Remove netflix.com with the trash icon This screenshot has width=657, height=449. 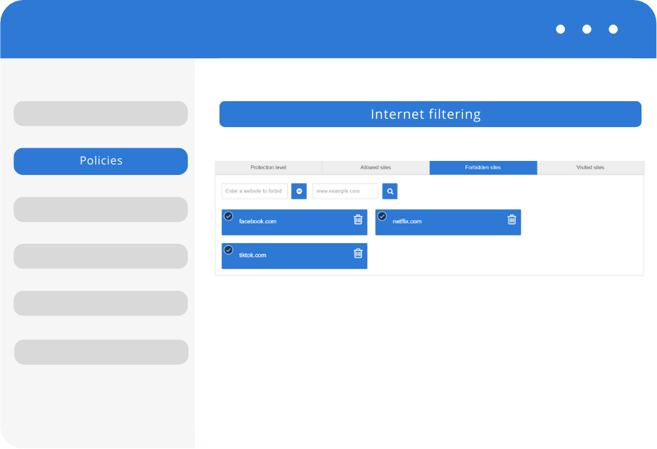point(512,219)
